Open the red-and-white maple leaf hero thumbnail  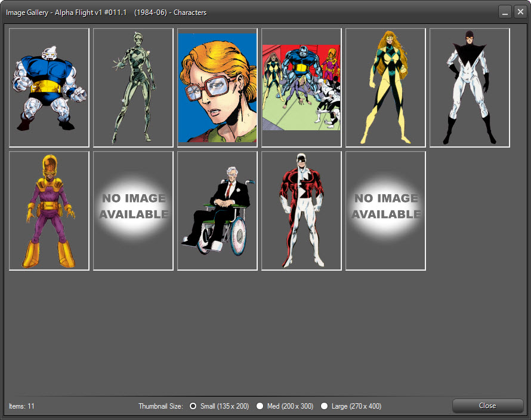click(x=301, y=210)
